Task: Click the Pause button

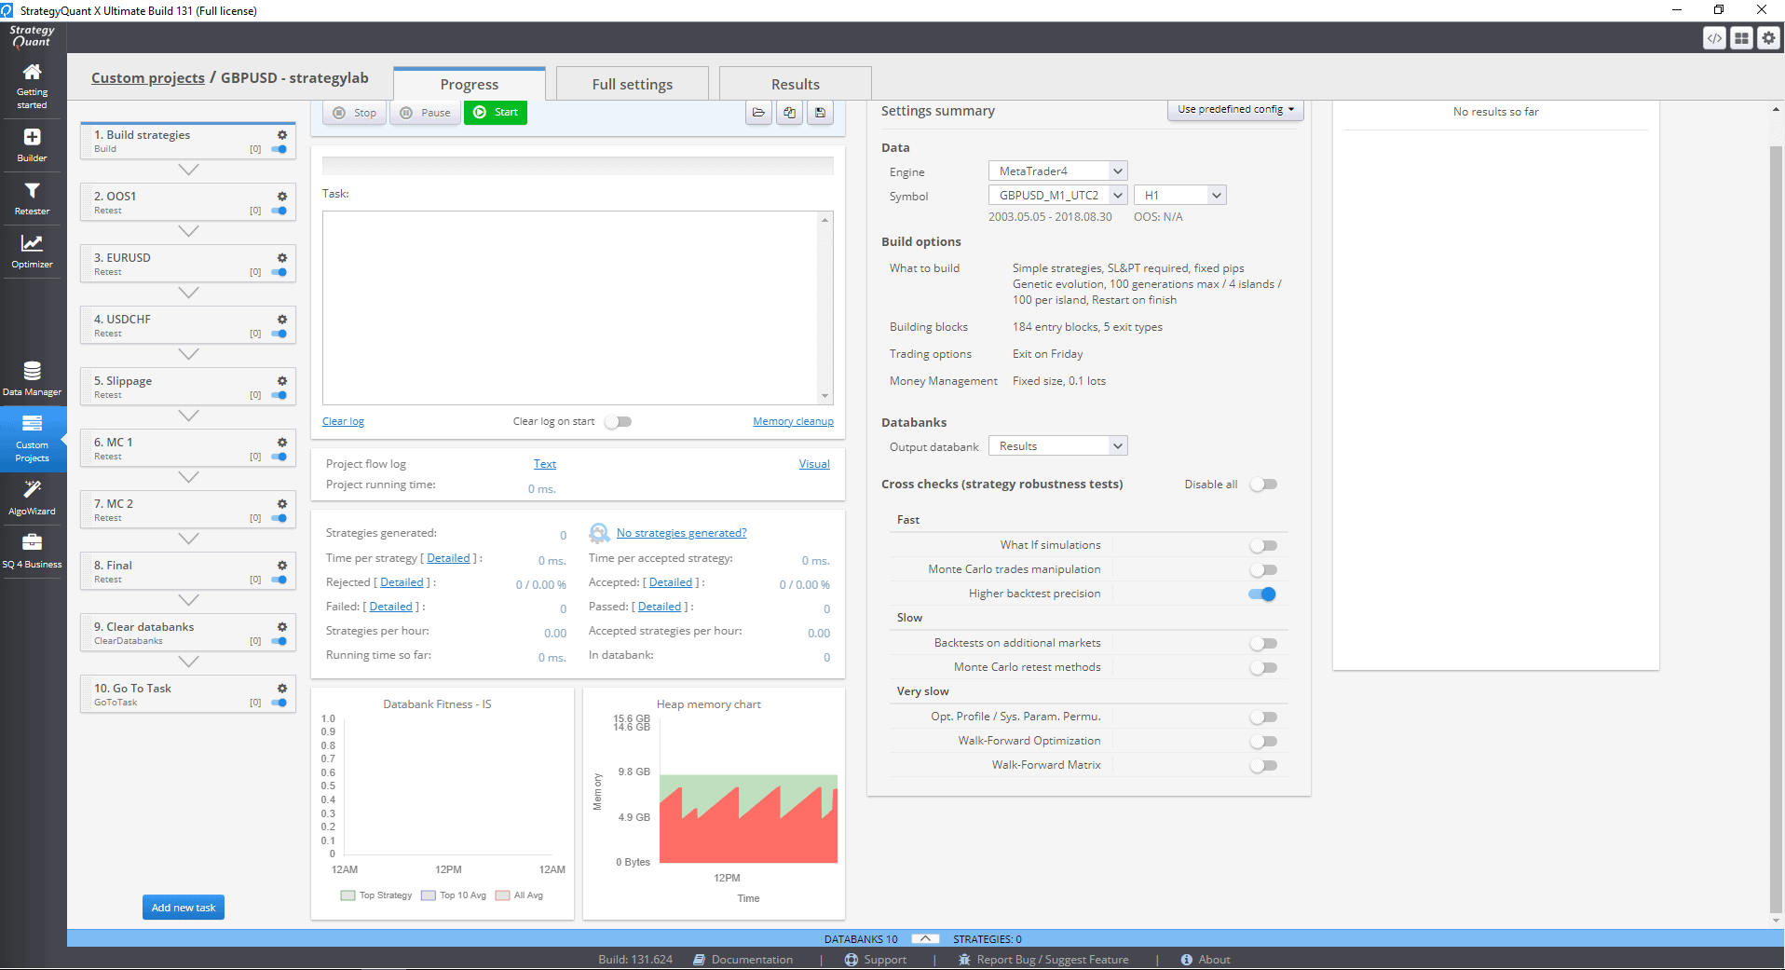Action: (x=425, y=113)
